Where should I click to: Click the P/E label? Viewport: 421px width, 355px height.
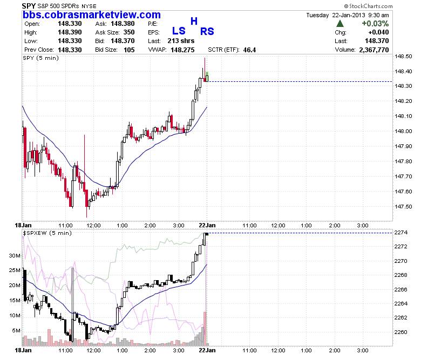[153, 24]
